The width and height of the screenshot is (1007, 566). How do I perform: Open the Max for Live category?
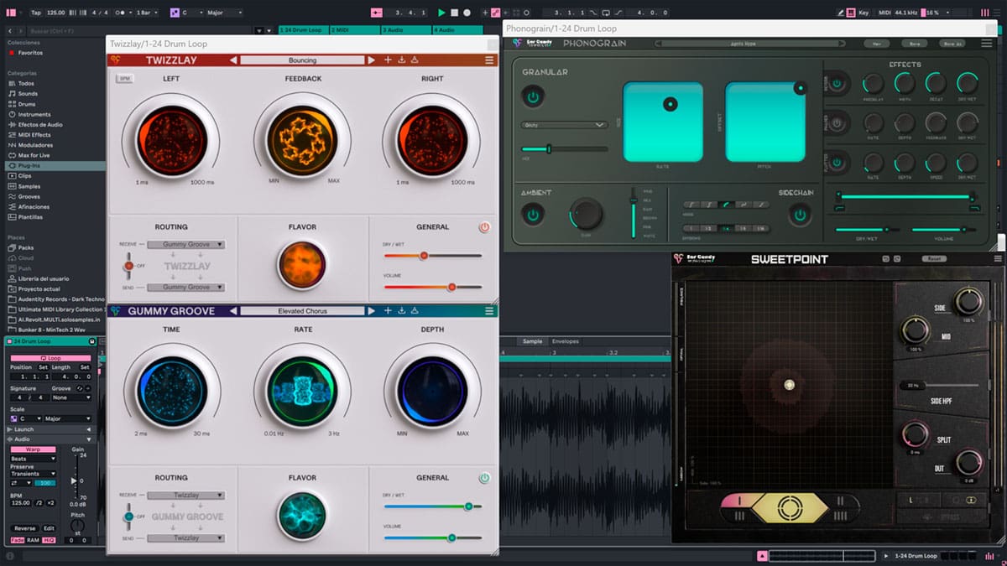point(34,155)
